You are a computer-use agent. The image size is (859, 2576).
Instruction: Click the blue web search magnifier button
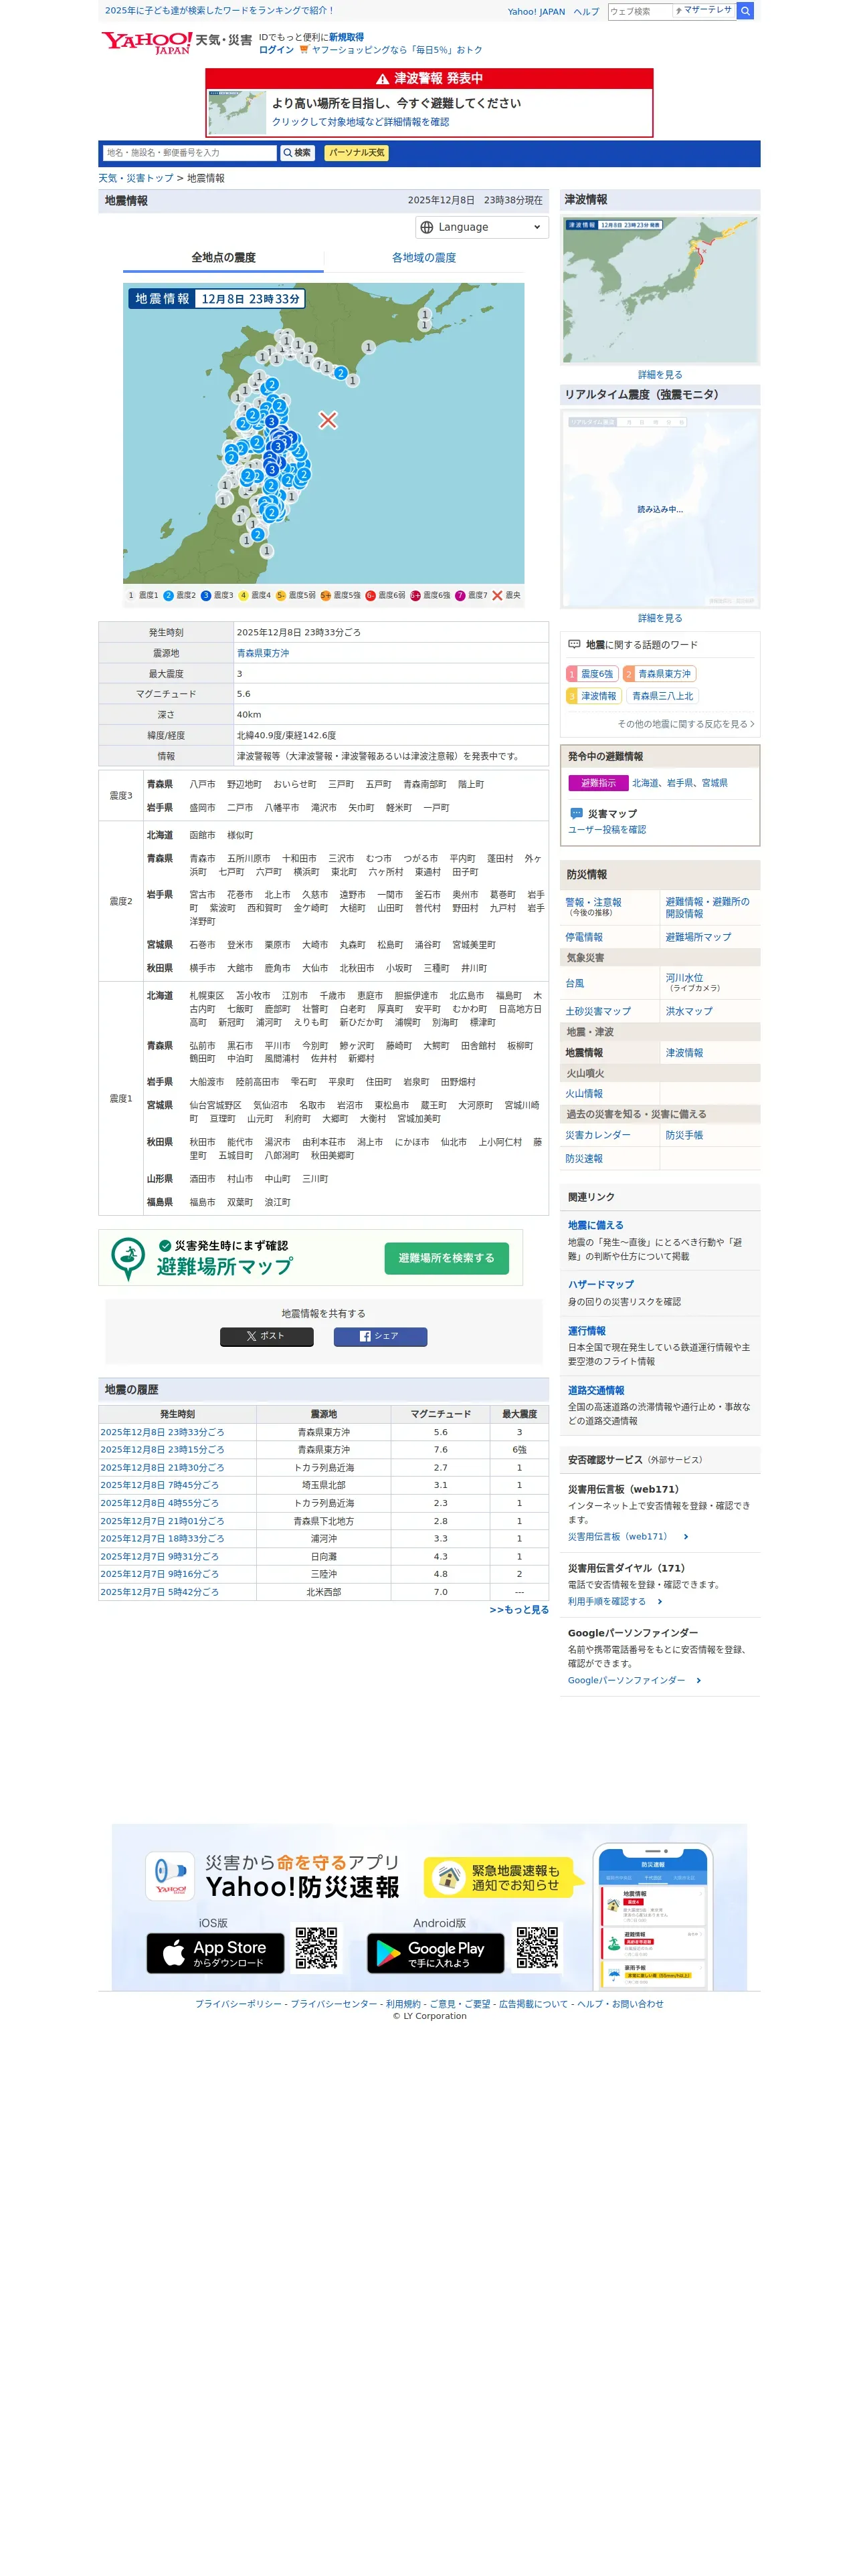pyautogui.click(x=745, y=11)
